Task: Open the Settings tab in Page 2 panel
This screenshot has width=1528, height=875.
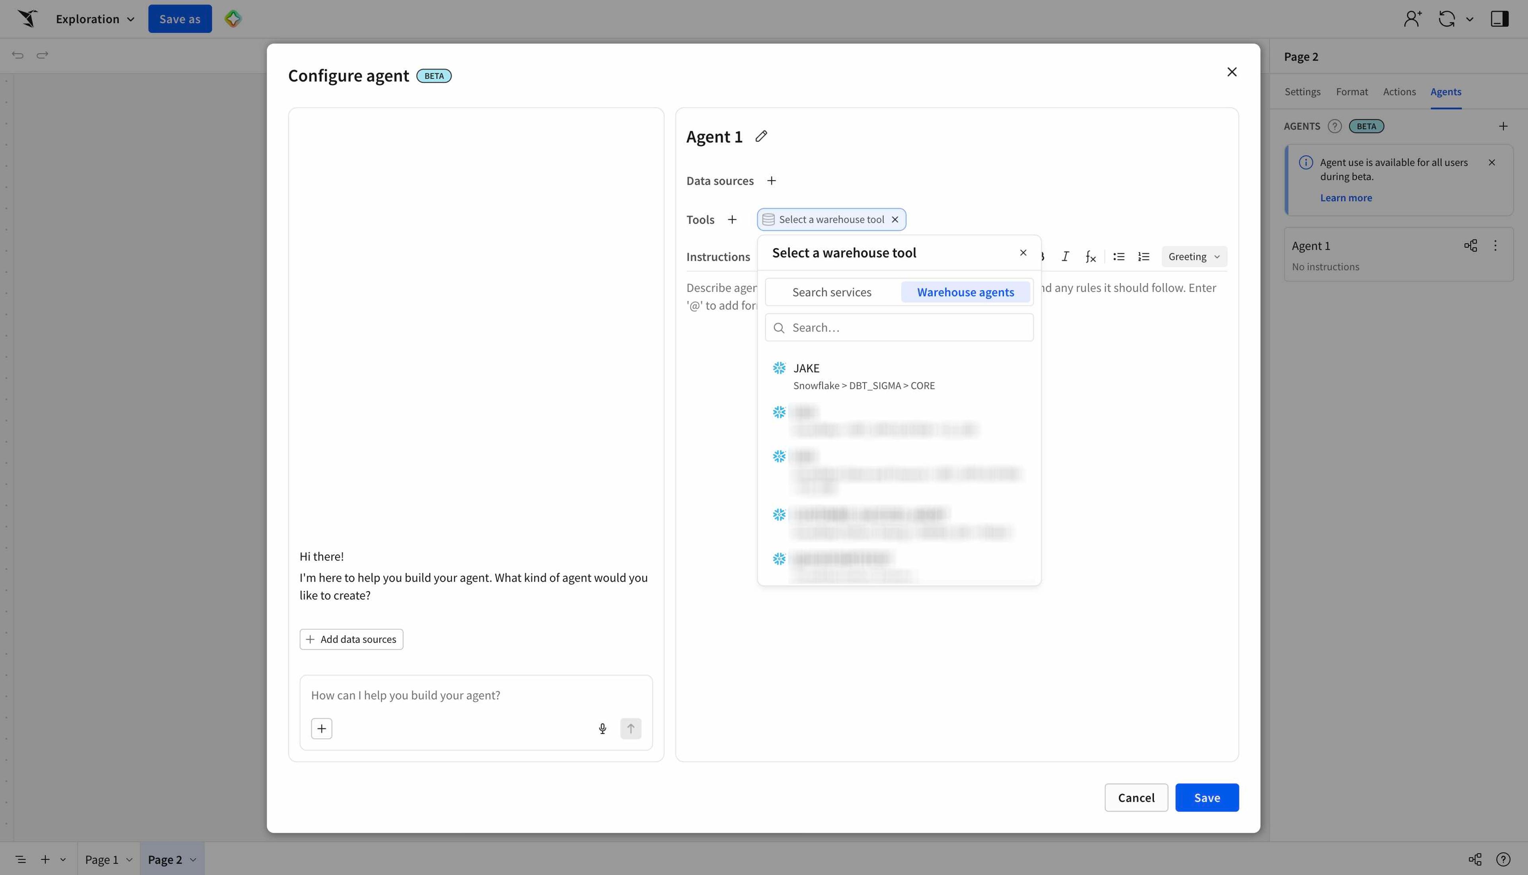Action: [1302, 92]
